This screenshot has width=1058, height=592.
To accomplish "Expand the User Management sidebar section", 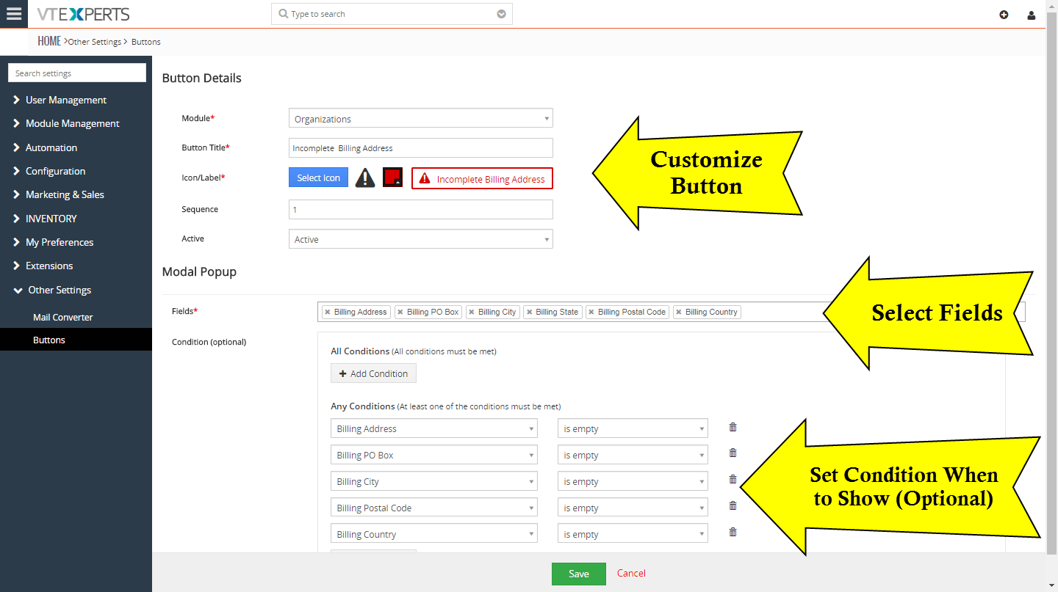I will (x=66, y=100).
